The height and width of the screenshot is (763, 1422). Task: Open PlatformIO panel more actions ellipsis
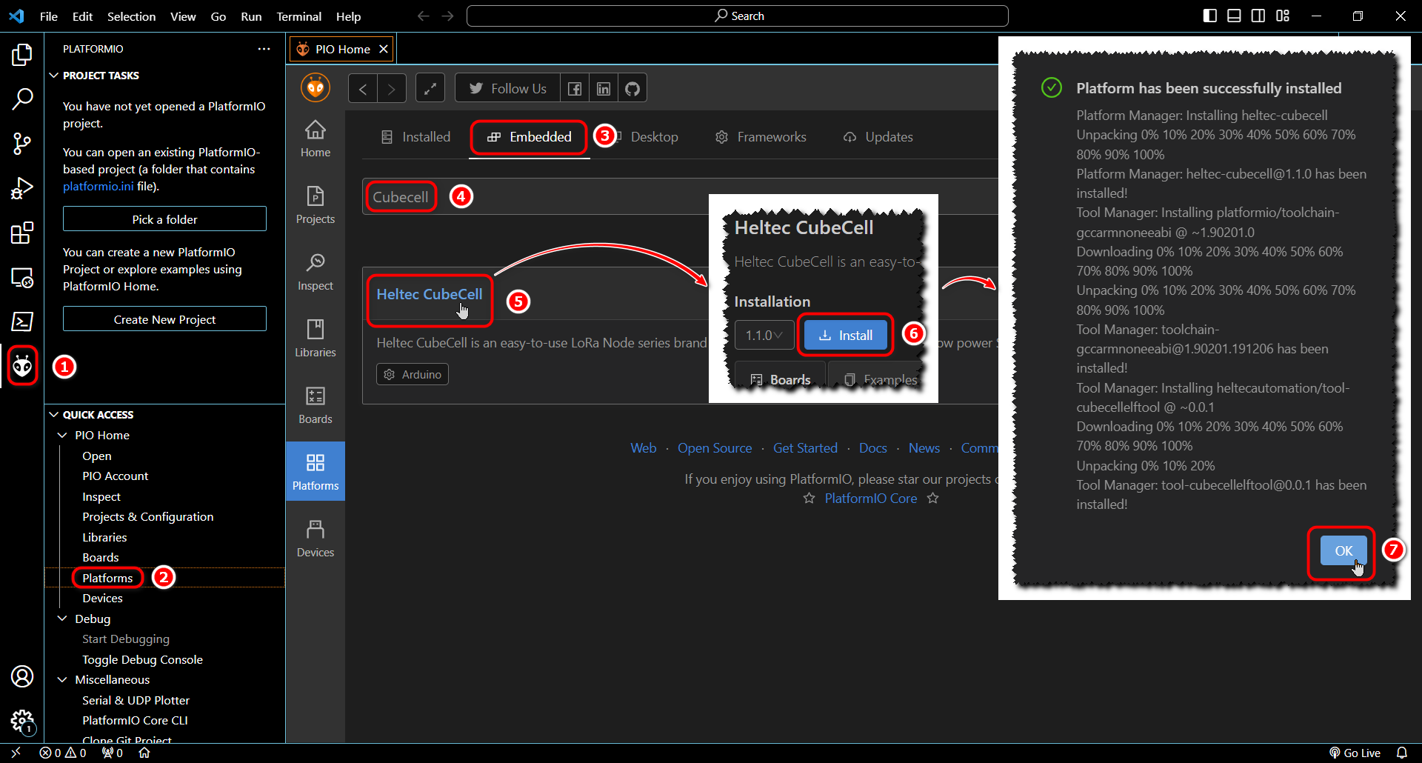click(264, 49)
